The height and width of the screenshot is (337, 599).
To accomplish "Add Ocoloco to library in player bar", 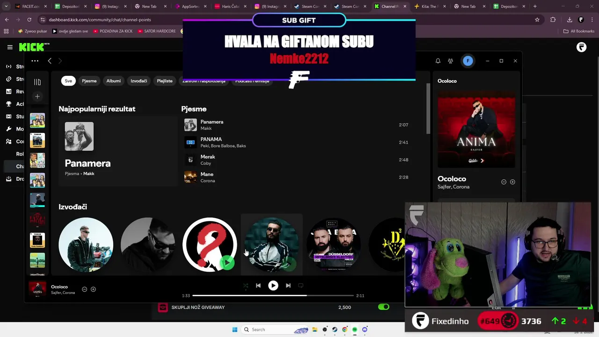I will [x=93, y=289].
